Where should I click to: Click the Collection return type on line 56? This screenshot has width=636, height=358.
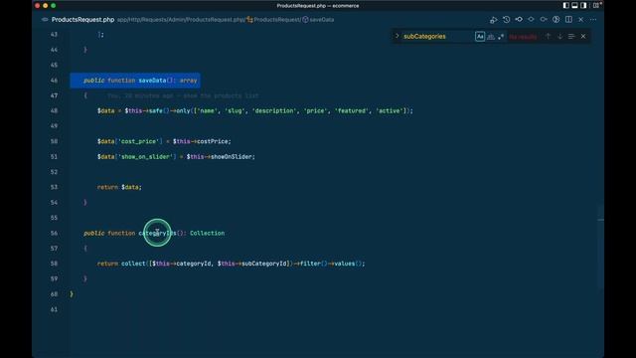(207, 233)
